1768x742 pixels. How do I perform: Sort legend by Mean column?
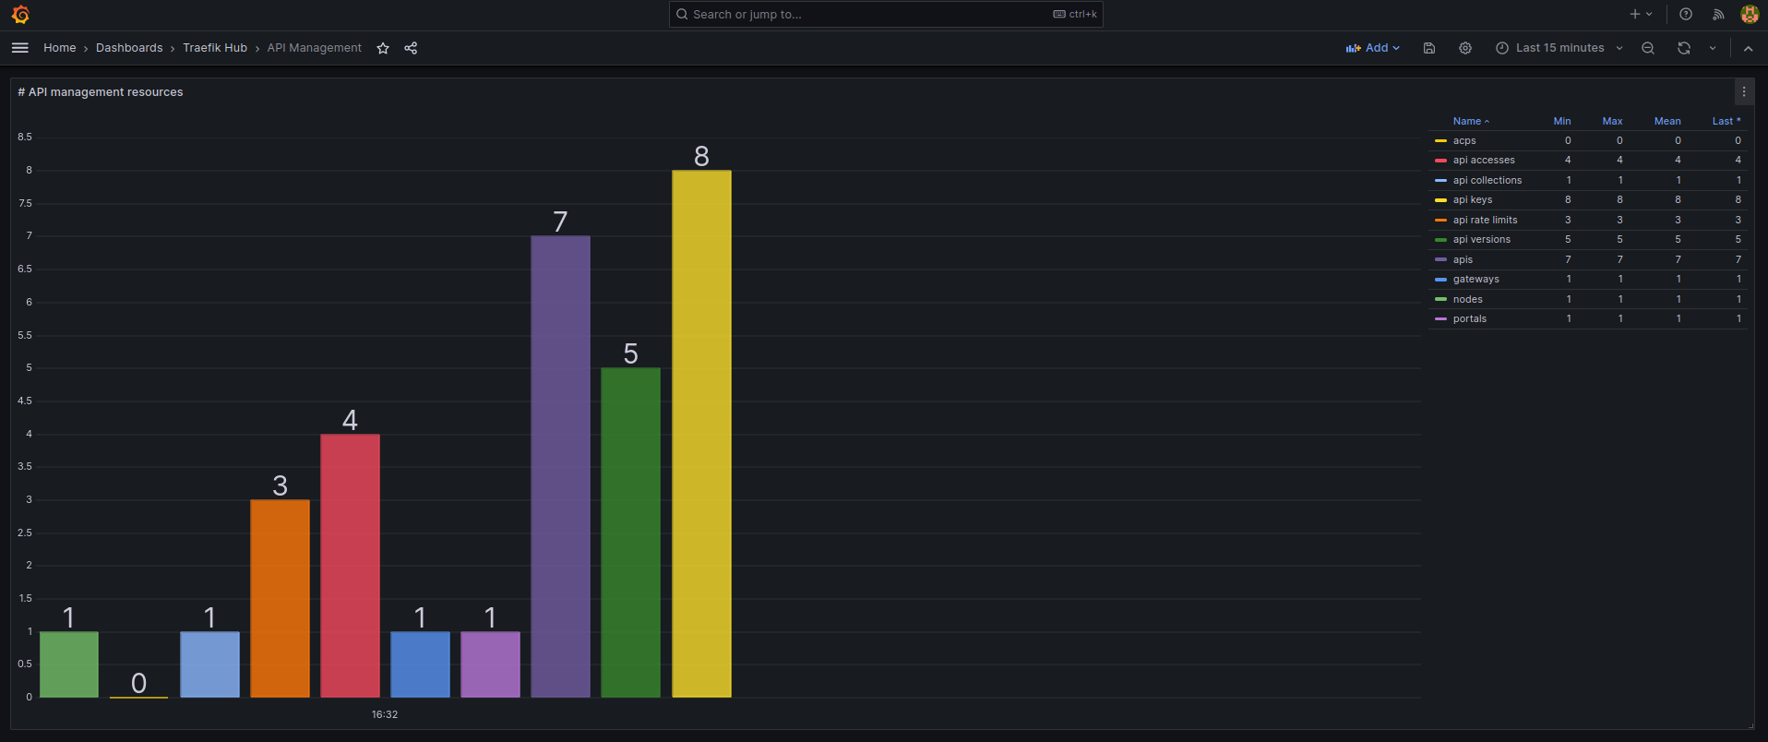click(x=1667, y=121)
